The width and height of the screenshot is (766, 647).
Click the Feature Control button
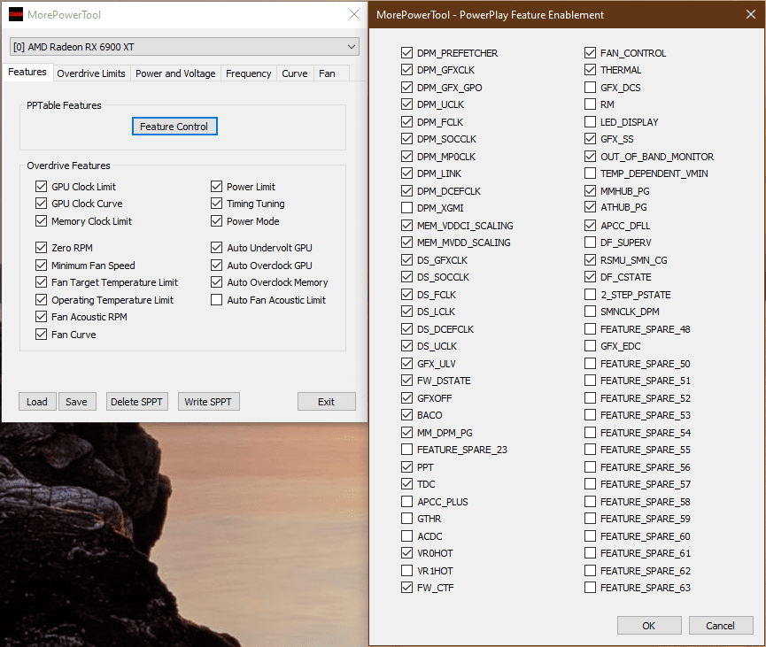(x=174, y=127)
